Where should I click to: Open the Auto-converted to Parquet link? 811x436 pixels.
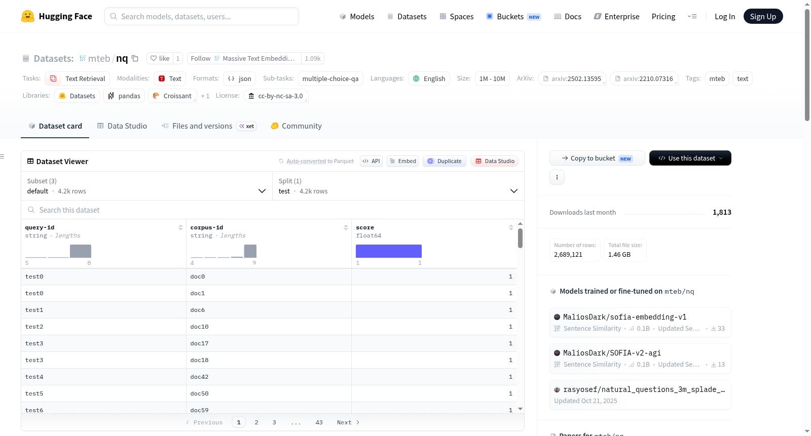click(x=320, y=161)
